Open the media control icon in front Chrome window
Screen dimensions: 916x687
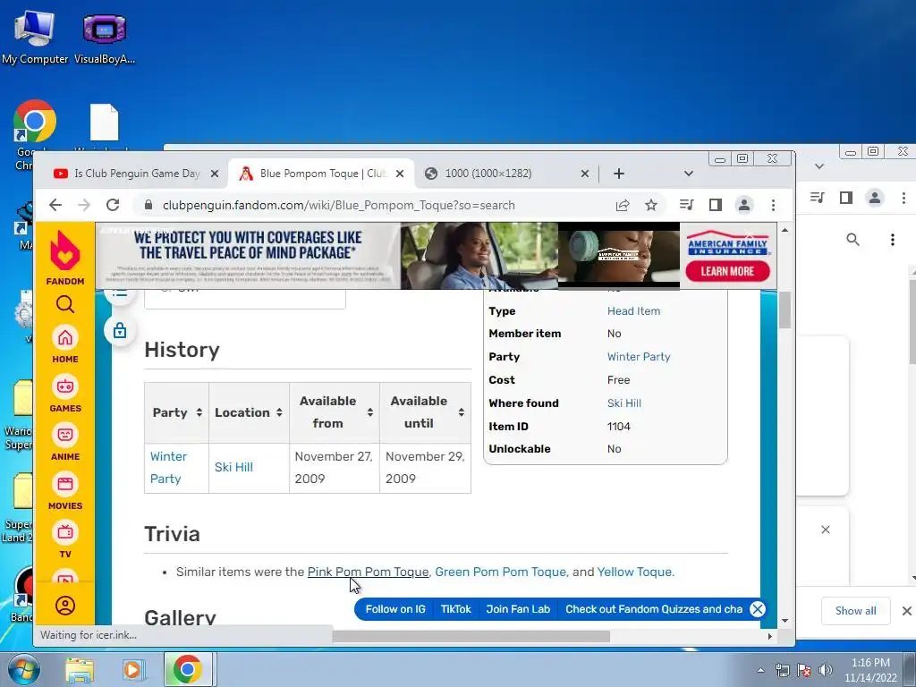point(687,205)
